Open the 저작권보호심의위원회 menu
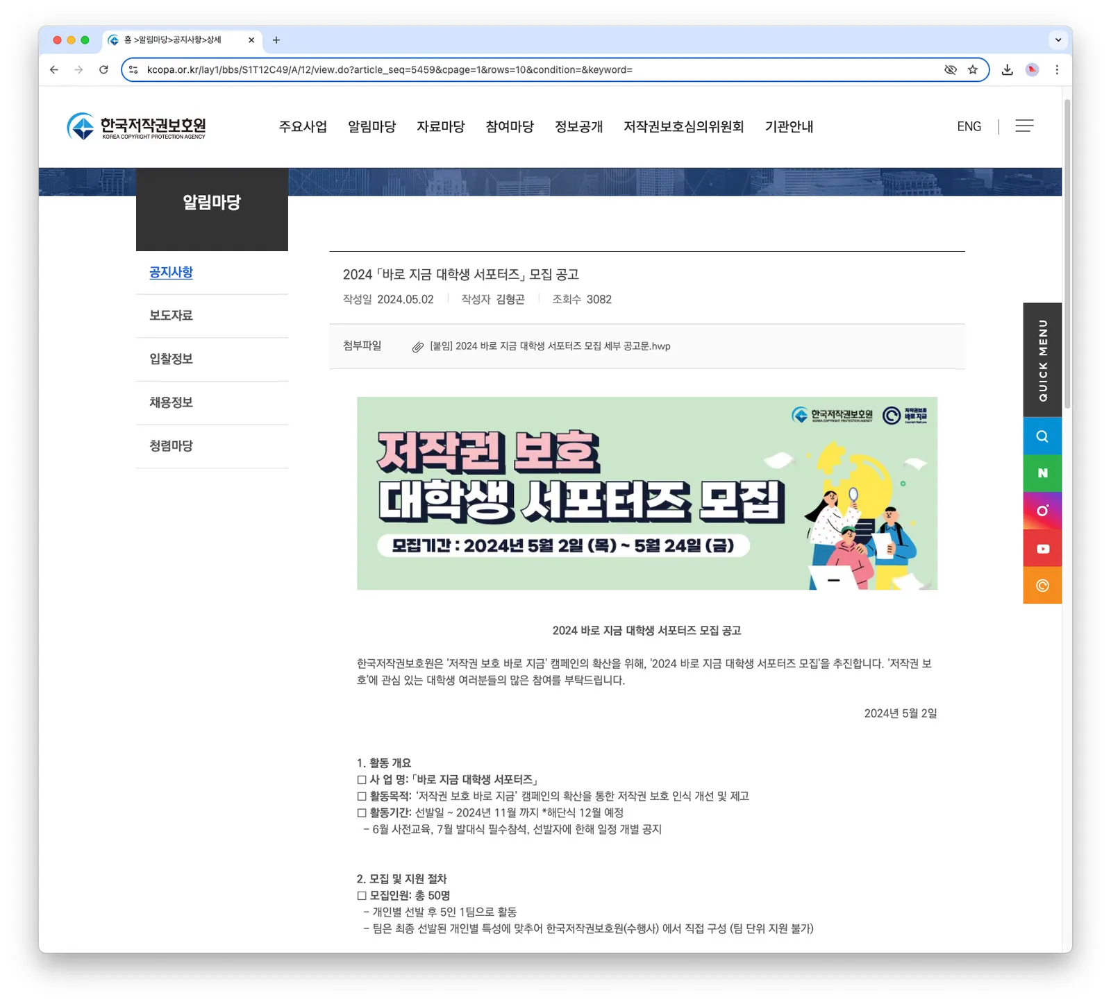This screenshot has width=1111, height=1004. point(684,126)
